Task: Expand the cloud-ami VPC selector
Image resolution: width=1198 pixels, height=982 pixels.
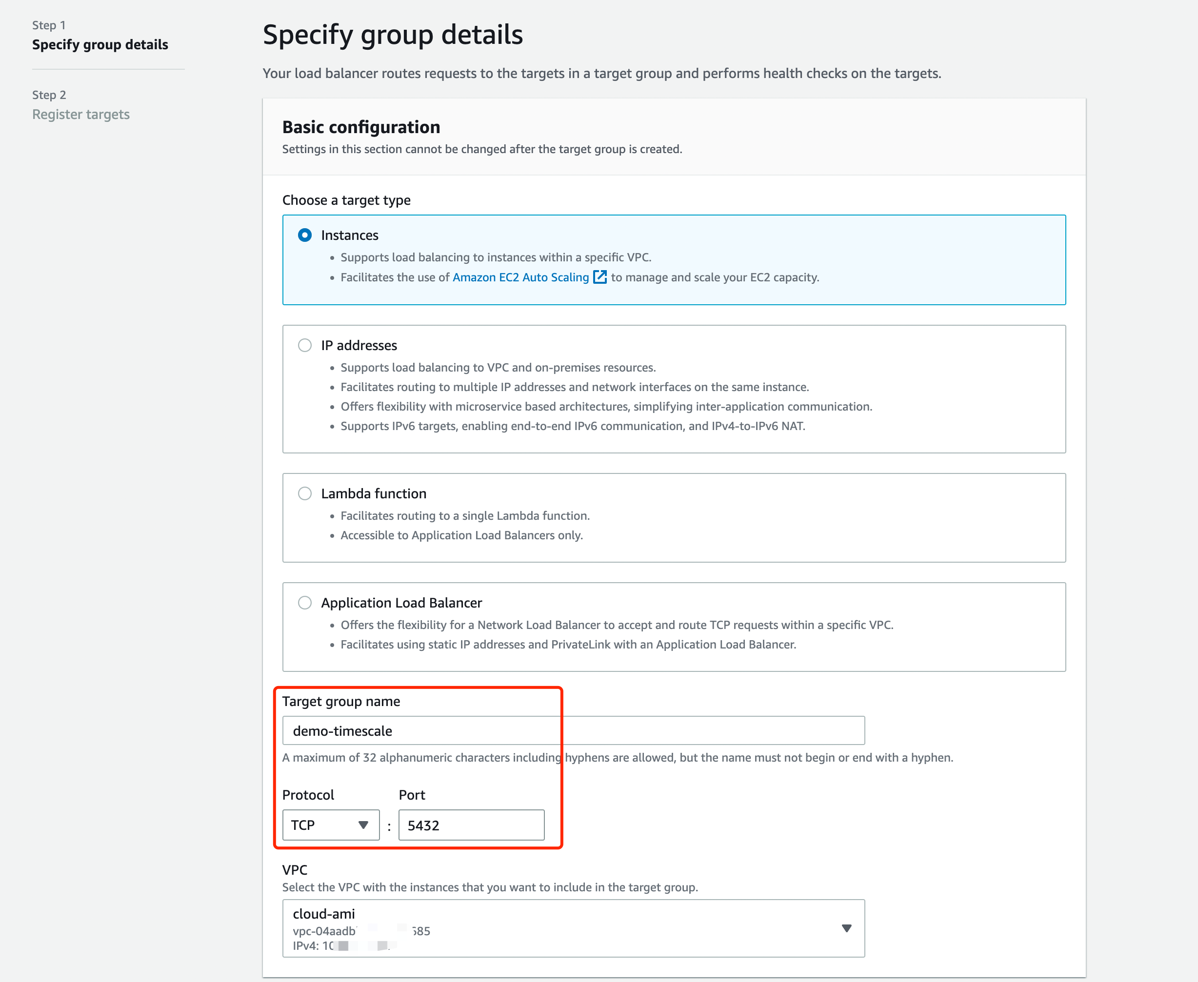Action: point(573,928)
